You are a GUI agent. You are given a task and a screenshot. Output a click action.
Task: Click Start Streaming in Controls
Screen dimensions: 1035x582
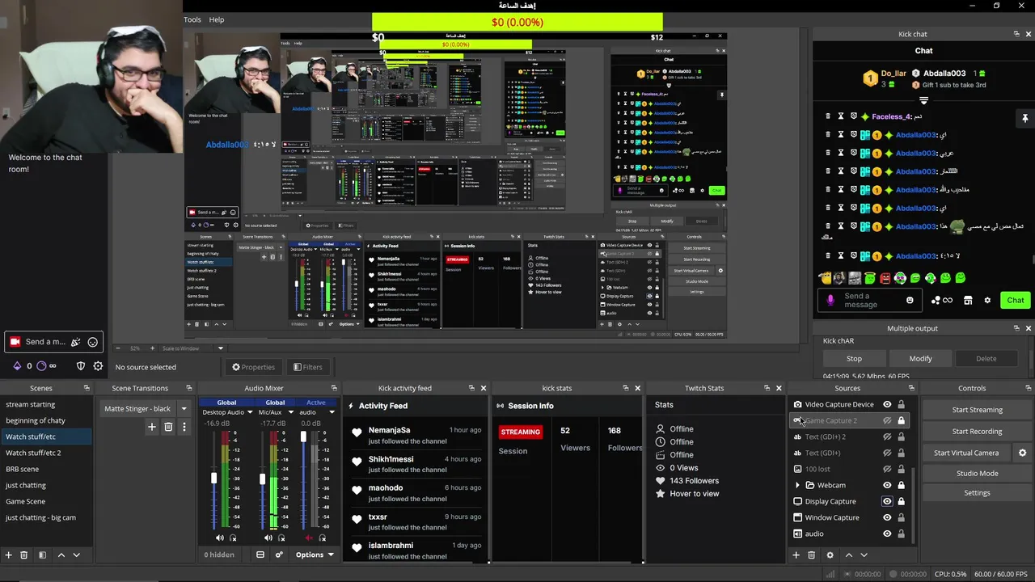pyautogui.click(x=977, y=410)
